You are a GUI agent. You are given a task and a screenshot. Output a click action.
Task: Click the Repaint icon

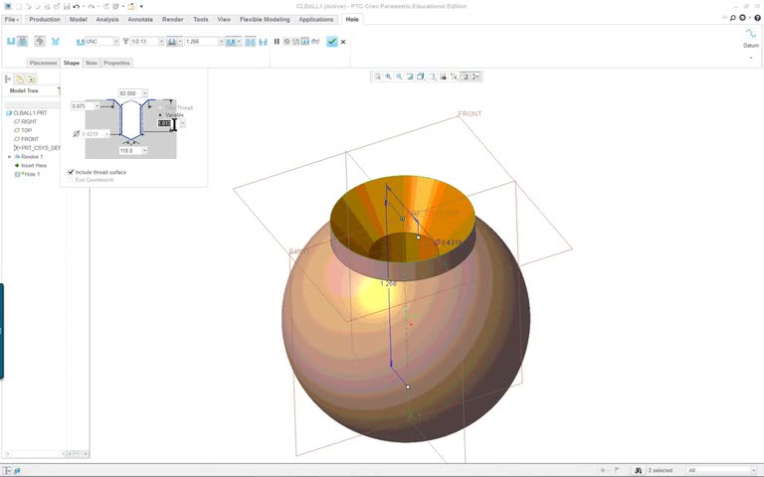tap(410, 77)
